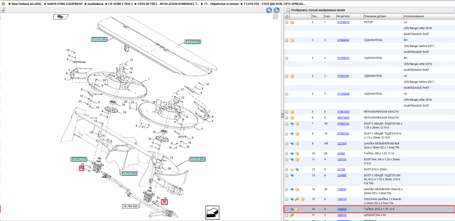Collapse parts panel with splitter arrow
The height and width of the screenshot is (221, 455).
(283, 114)
